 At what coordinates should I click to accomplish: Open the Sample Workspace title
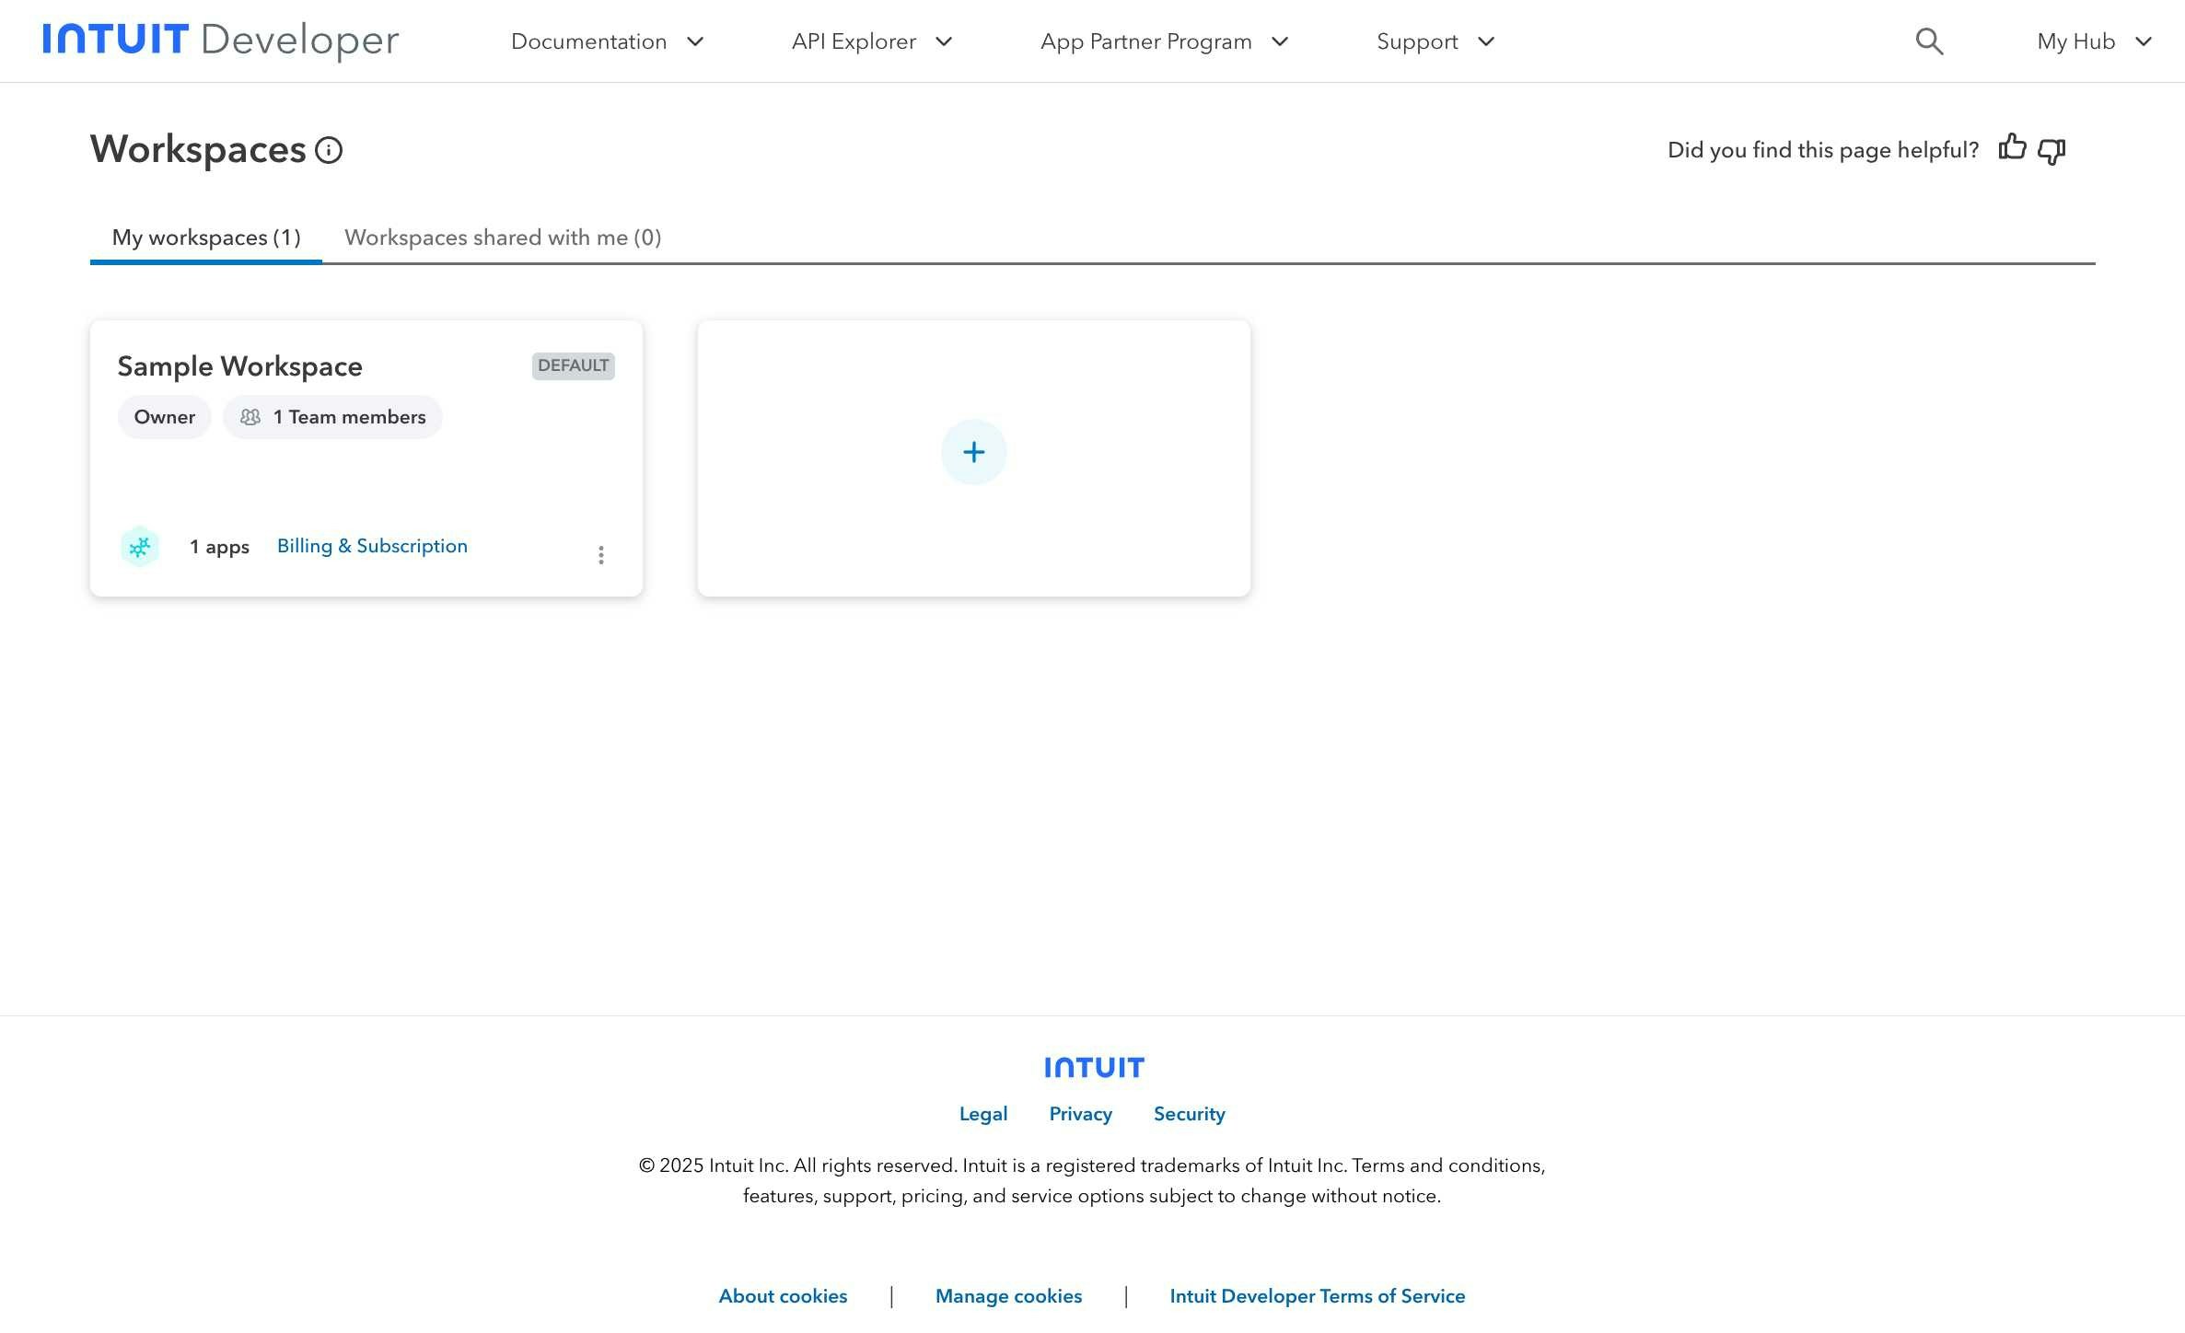(240, 366)
